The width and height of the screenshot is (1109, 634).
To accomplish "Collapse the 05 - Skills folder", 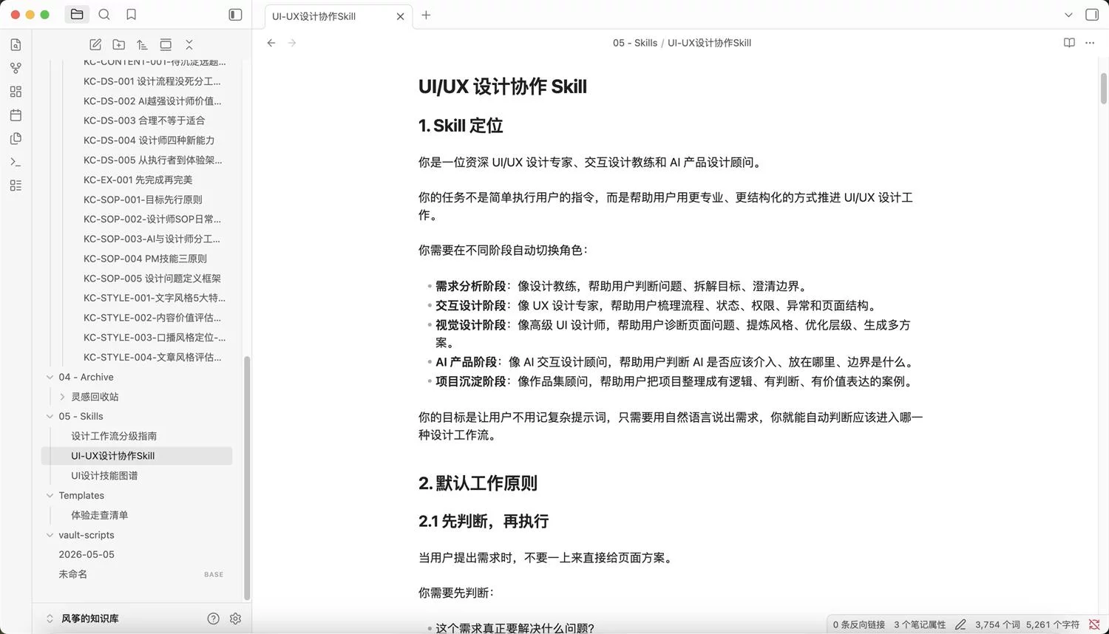I will click(50, 416).
